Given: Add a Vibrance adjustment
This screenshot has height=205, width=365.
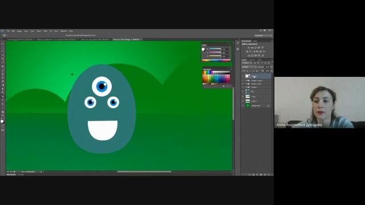Looking at the screenshot, I should [262, 48].
